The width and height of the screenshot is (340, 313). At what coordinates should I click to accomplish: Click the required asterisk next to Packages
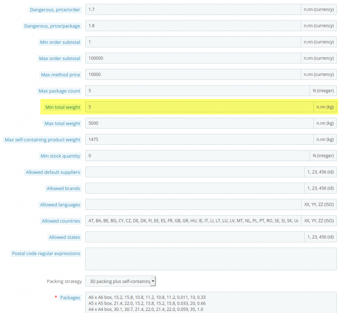[x=56, y=297]
